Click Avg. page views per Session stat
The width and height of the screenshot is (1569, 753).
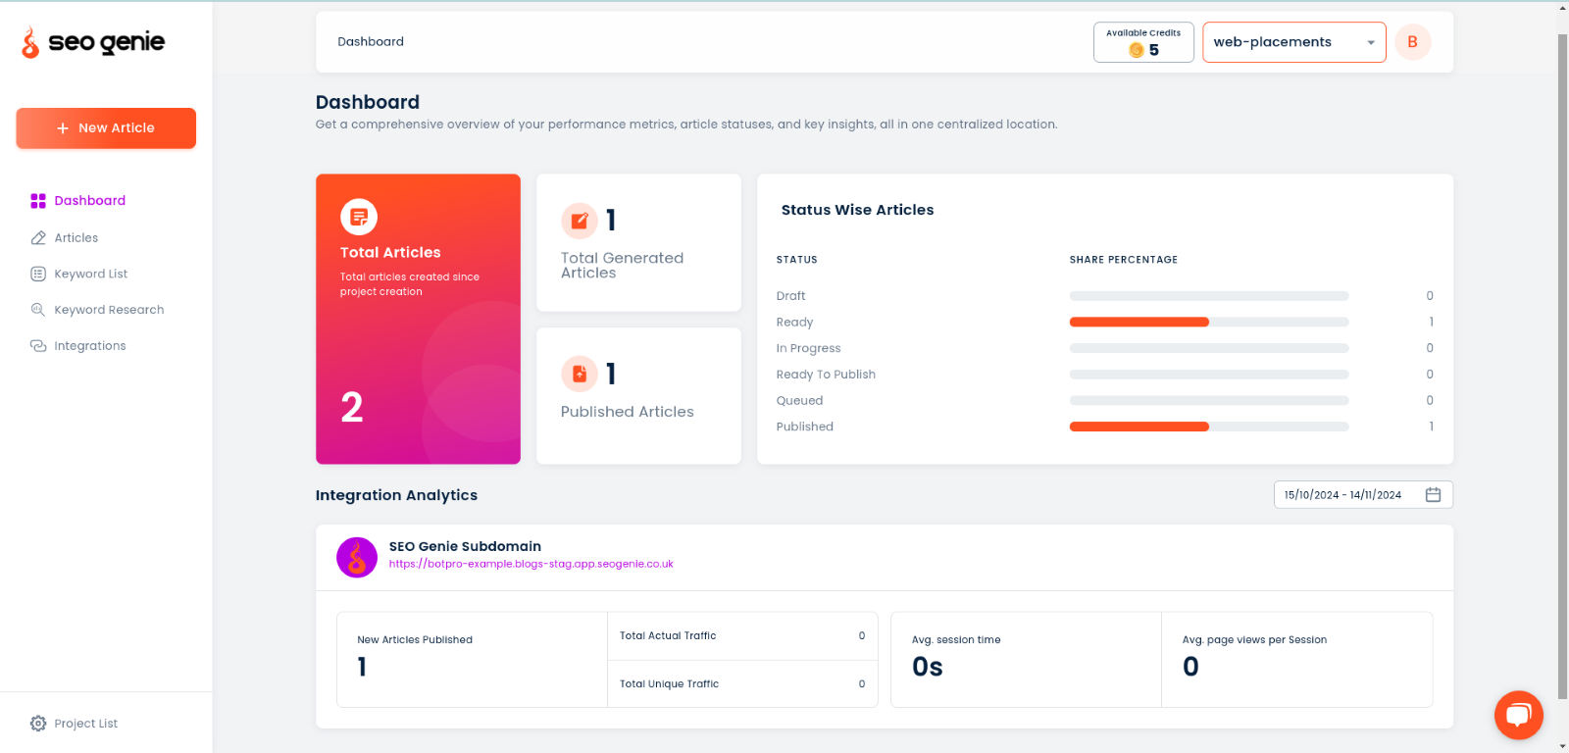[1297, 660]
